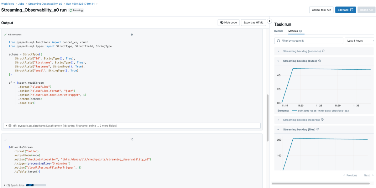Click the trigger processingTime code line
The height and width of the screenshot is (188, 376).
pos(41,163)
